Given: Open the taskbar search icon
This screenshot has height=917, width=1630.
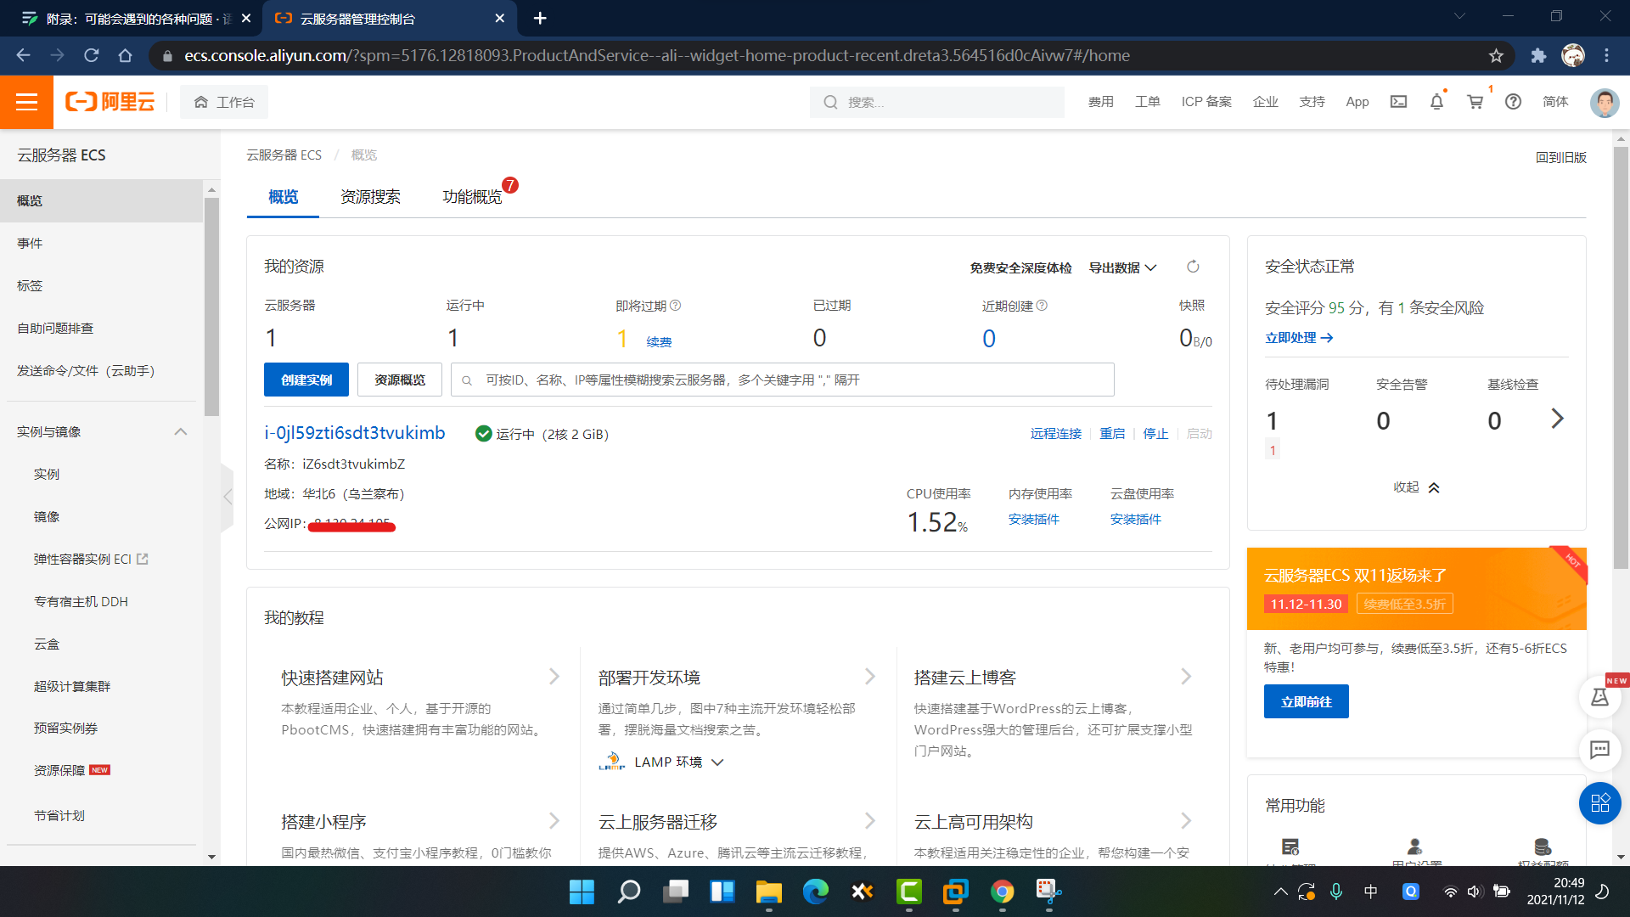Looking at the screenshot, I should tap(628, 892).
